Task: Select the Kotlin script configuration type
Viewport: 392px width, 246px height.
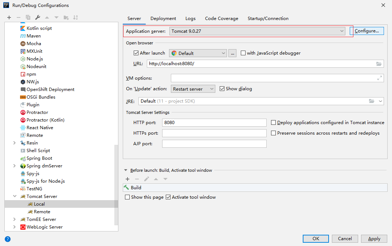Action: point(36,28)
